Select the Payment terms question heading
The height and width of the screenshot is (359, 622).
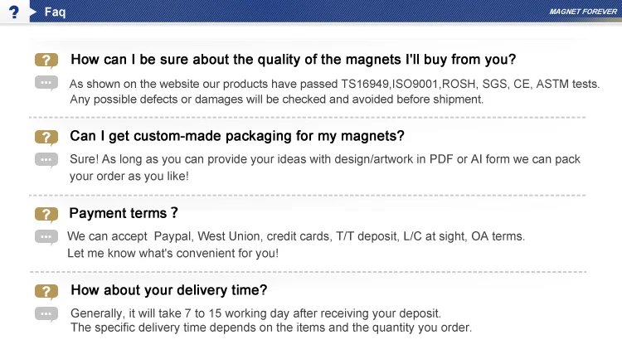124,213
